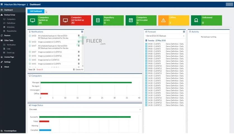Screen dimensions: 234x135
Task: Click the Image Status chart icon
Action: [30, 105]
